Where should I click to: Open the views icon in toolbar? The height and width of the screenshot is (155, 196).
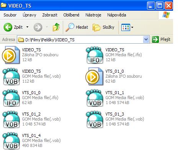coord(126,27)
